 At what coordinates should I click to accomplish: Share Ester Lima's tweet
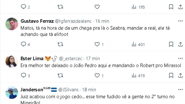pos(180,75)
